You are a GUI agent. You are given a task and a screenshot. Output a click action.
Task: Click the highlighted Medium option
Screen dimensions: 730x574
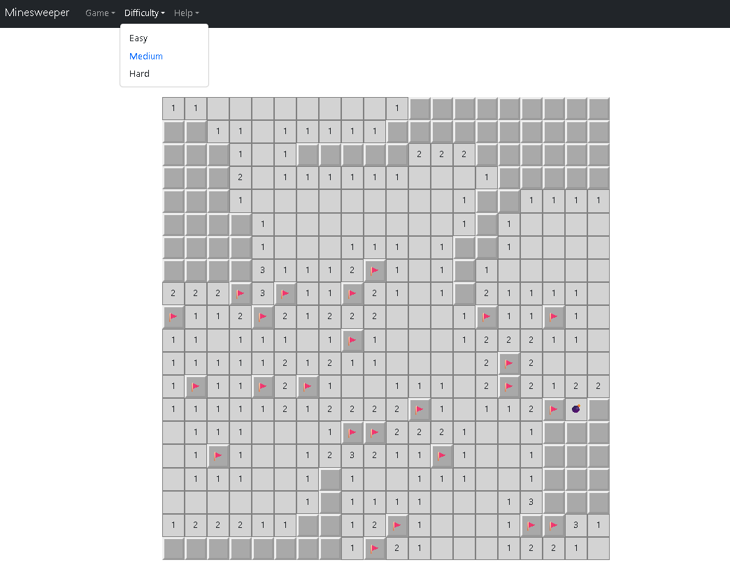pyautogui.click(x=145, y=56)
